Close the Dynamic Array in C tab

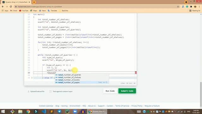click(x=29, y=2)
